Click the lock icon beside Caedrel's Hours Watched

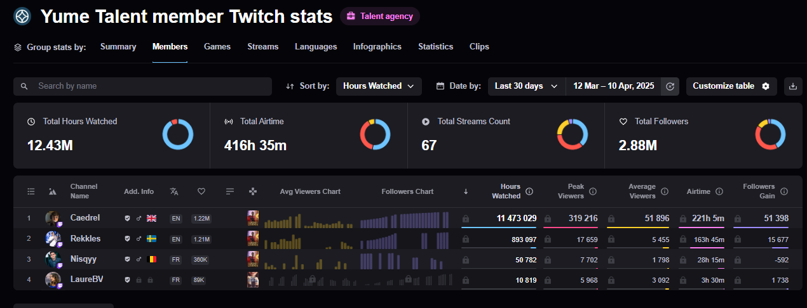pos(466,218)
